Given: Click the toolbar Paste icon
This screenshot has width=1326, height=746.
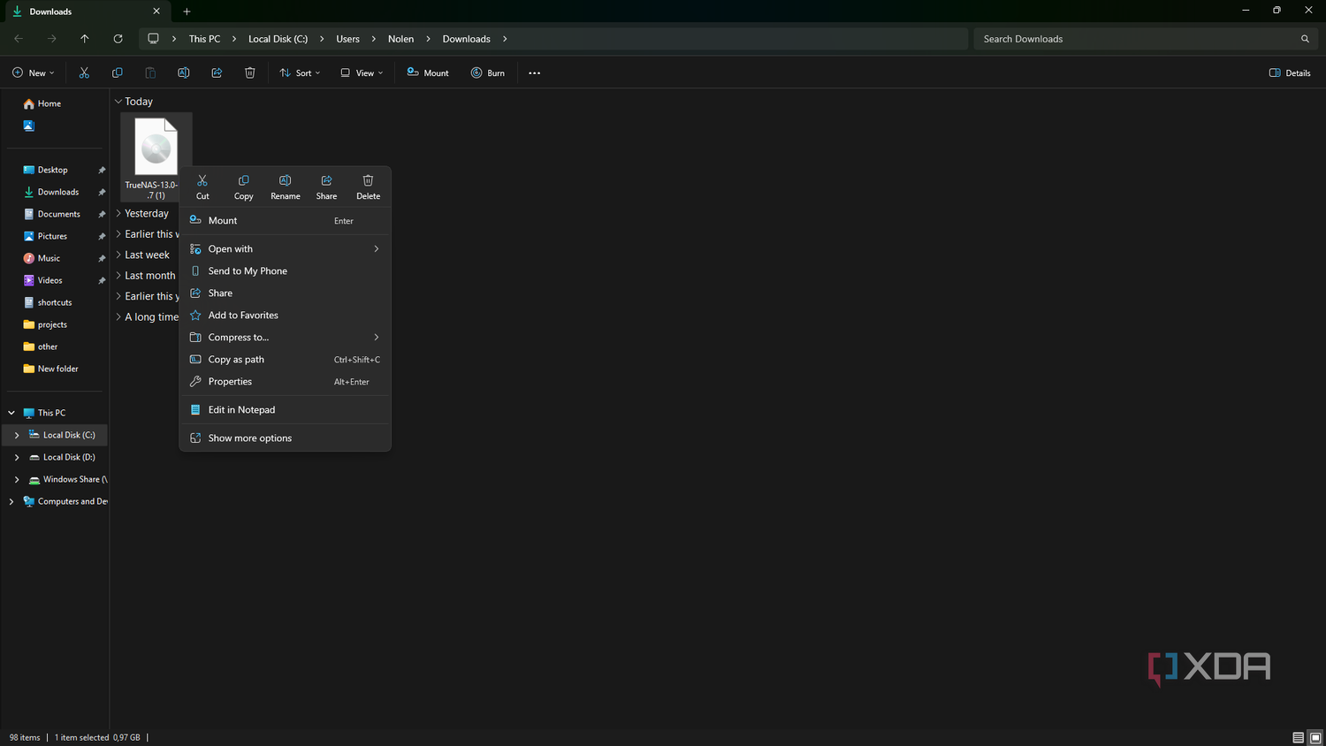Looking at the screenshot, I should (150, 72).
